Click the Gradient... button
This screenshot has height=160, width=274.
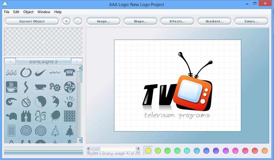tap(214, 21)
